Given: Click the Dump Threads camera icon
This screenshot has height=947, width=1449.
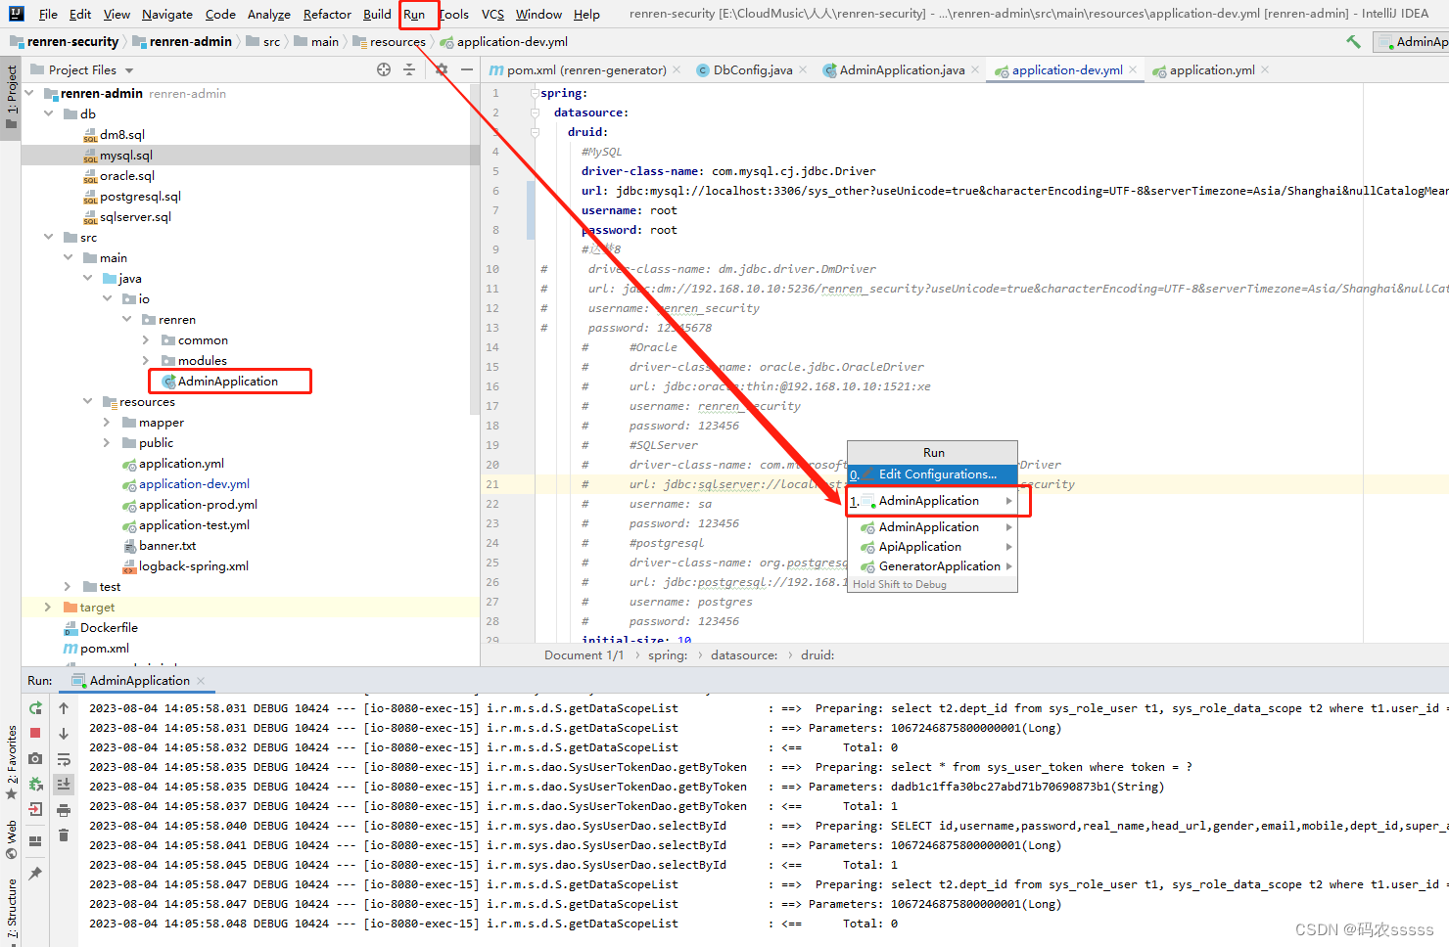Looking at the screenshot, I should pyautogui.click(x=35, y=758).
